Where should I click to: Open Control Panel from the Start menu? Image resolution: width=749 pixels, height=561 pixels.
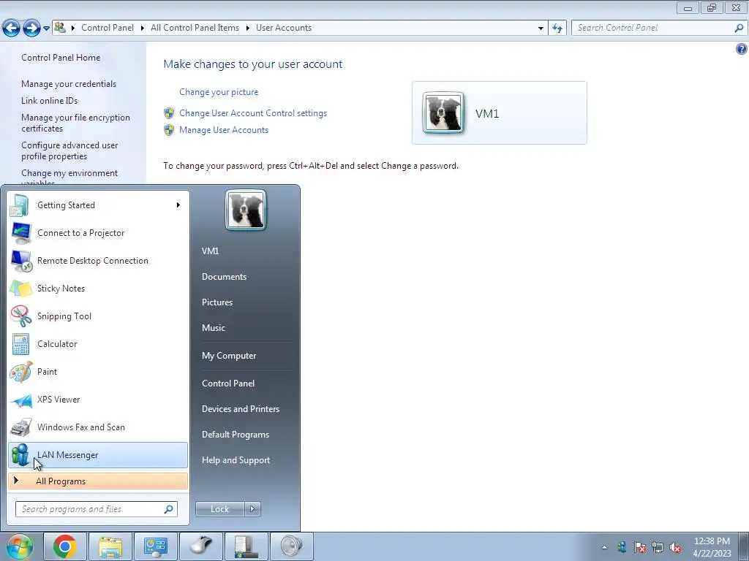coord(228,383)
